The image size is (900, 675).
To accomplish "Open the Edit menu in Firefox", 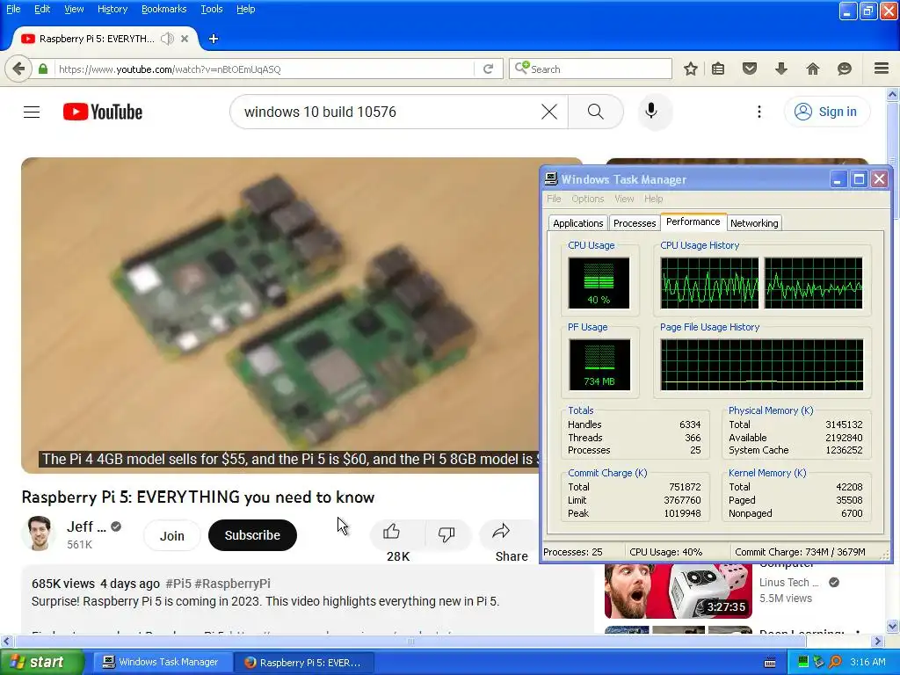I will 42,9.
